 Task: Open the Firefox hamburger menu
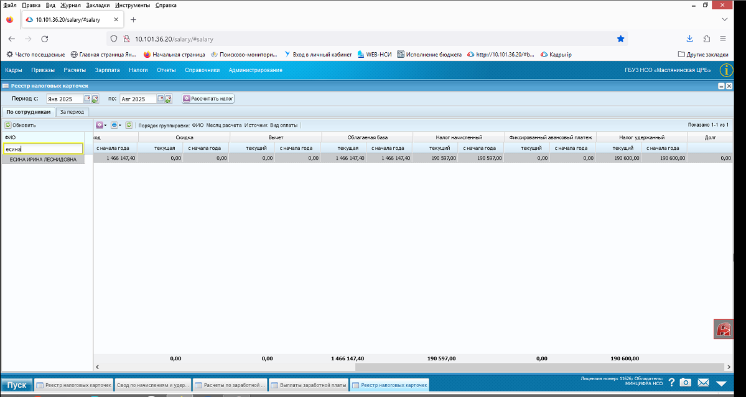(723, 39)
